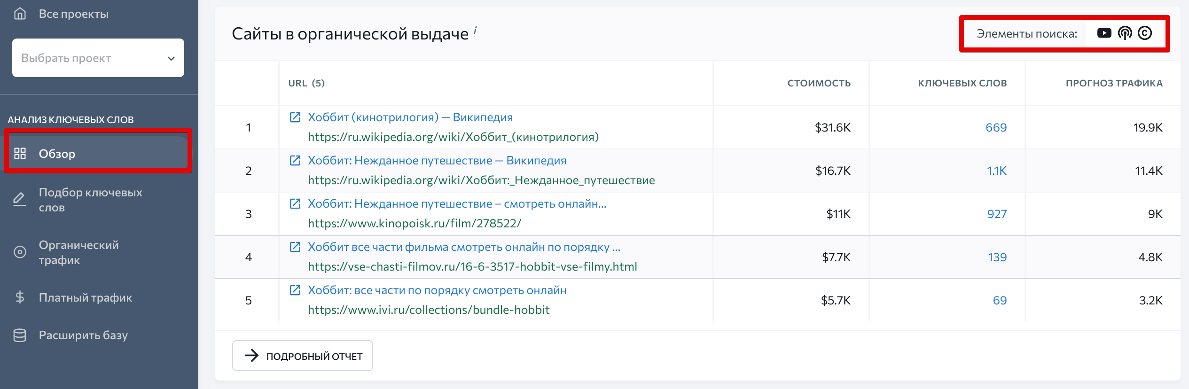Click the pencil icon for Подбор ключевых слов
Viewport: 1189px width, 389px height.
tap(19, 200)
